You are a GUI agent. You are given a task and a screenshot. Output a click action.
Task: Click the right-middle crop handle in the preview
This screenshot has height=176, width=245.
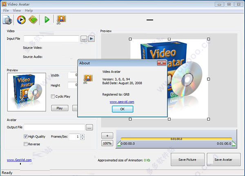coord(208,79)
